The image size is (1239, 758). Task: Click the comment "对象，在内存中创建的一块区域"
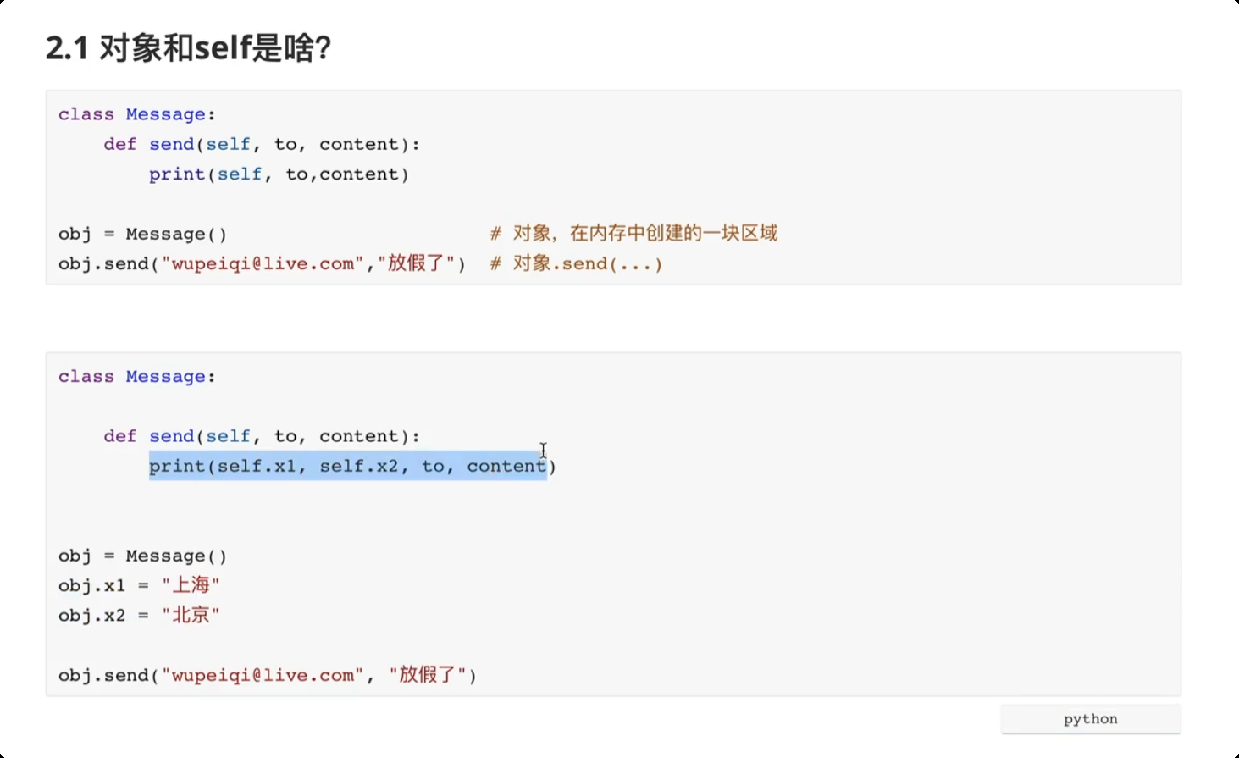pyautogui.click(x=644, y=233)
